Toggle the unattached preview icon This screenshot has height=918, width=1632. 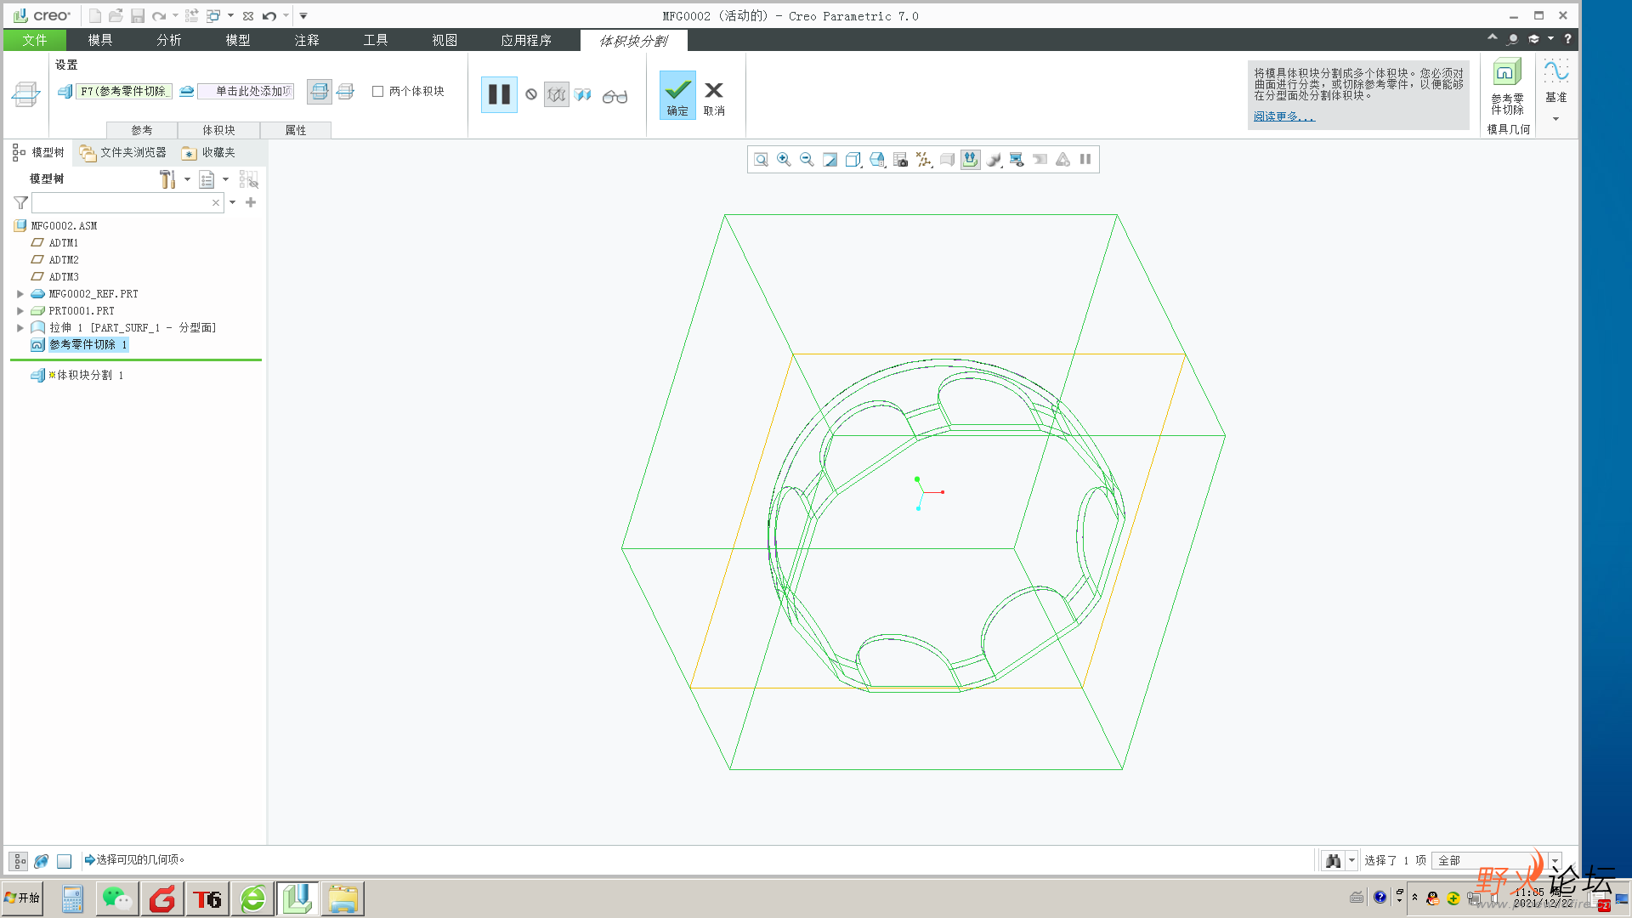point(557,94)
